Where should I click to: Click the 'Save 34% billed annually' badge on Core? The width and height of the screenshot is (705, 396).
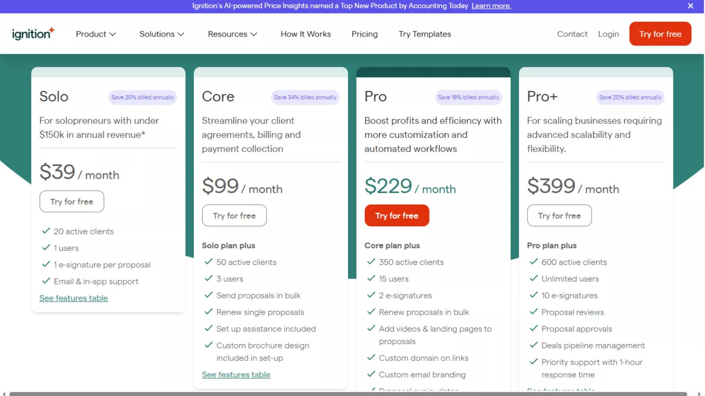click(305, 97)
